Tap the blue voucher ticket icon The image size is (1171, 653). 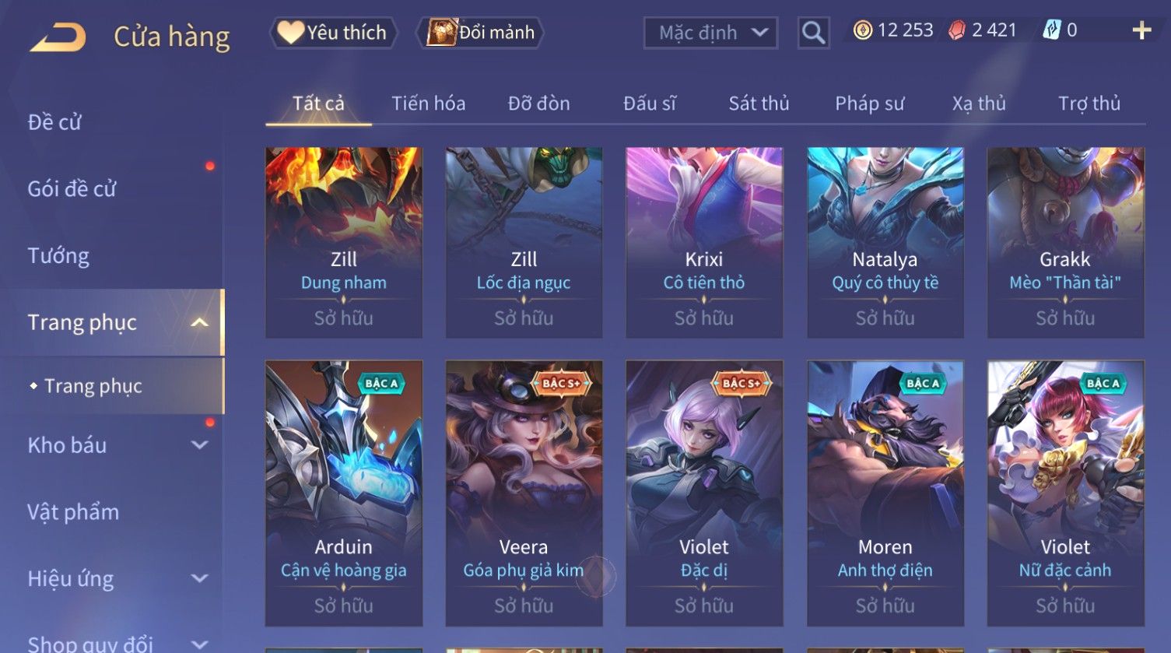click(1051, 30)
